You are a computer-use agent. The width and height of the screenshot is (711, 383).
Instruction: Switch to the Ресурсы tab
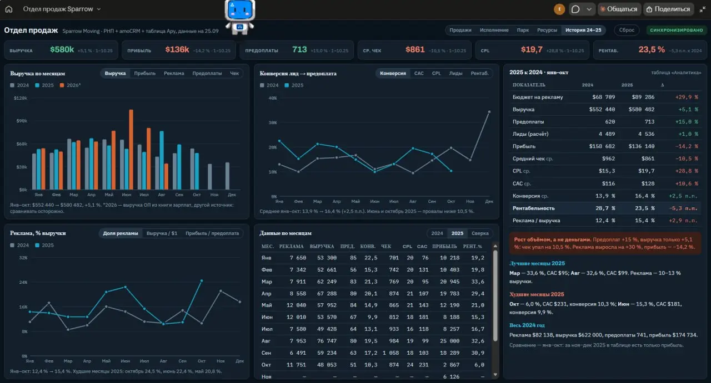coord(547,30)
